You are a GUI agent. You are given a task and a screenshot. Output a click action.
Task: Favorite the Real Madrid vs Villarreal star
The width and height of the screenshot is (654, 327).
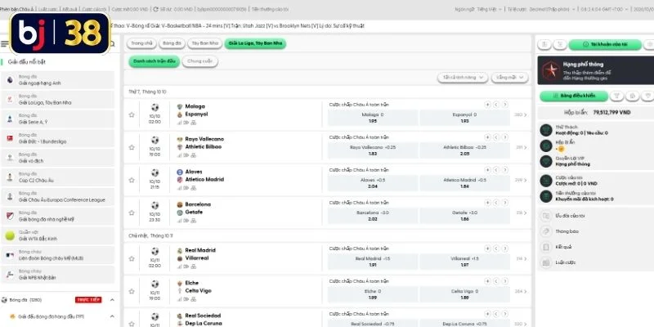coord(132,258)
